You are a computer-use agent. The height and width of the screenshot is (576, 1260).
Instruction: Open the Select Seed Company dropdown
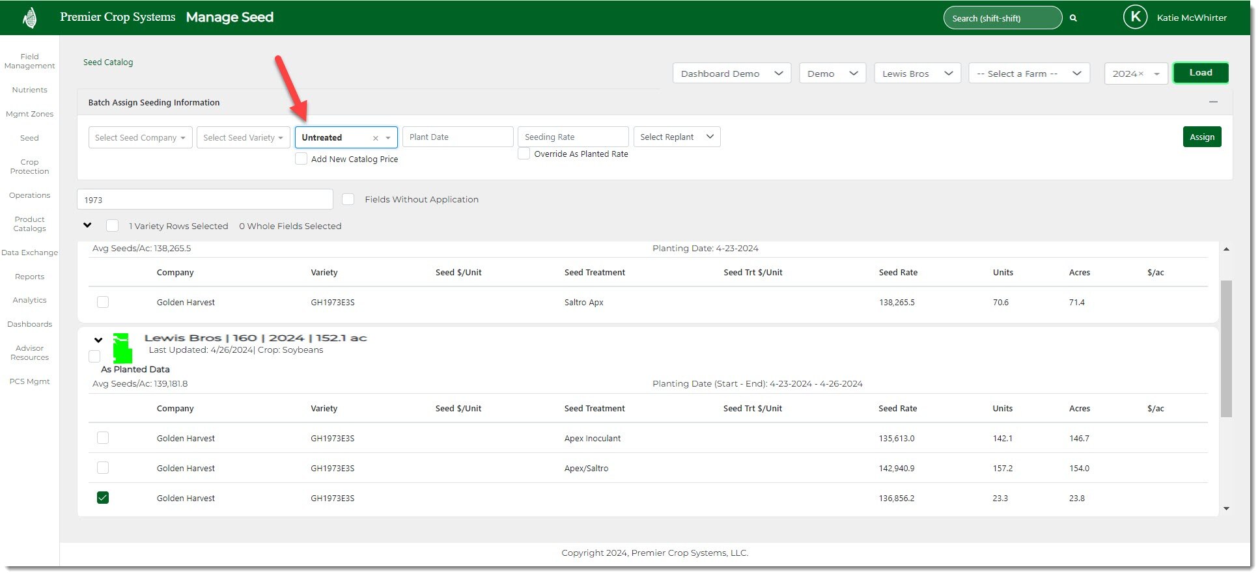tap(140, 137)
